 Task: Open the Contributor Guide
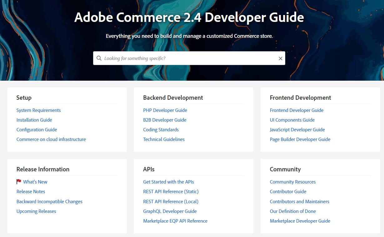click(288, 191)
